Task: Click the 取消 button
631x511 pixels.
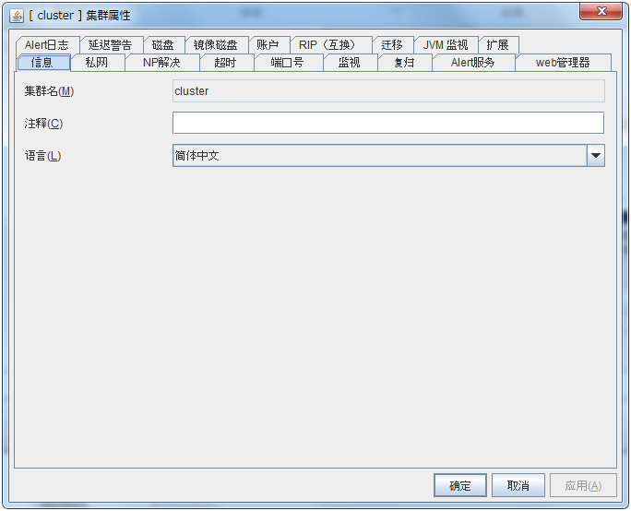Action: [x=518, y=486]
